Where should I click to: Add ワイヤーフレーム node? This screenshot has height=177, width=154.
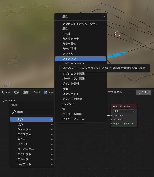click(x=81, y=119)
